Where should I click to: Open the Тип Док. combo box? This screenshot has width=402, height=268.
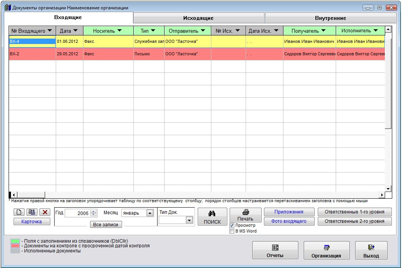(176, 220)
